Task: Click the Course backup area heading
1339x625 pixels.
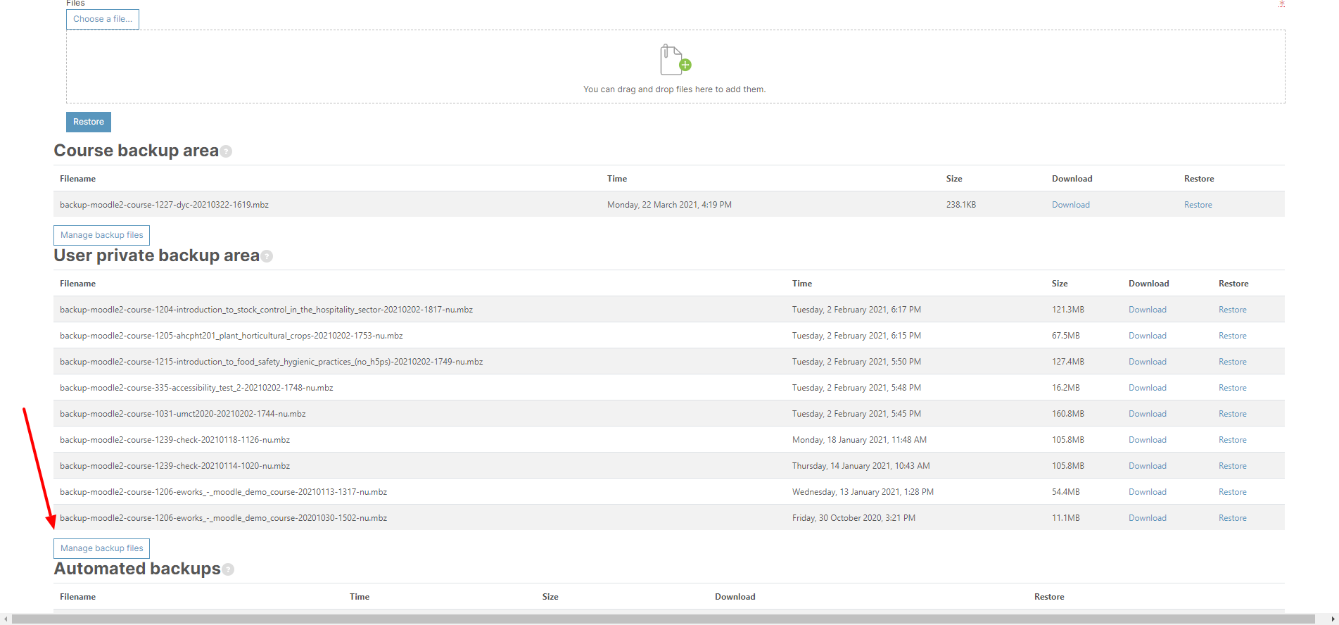Action: 137,151
